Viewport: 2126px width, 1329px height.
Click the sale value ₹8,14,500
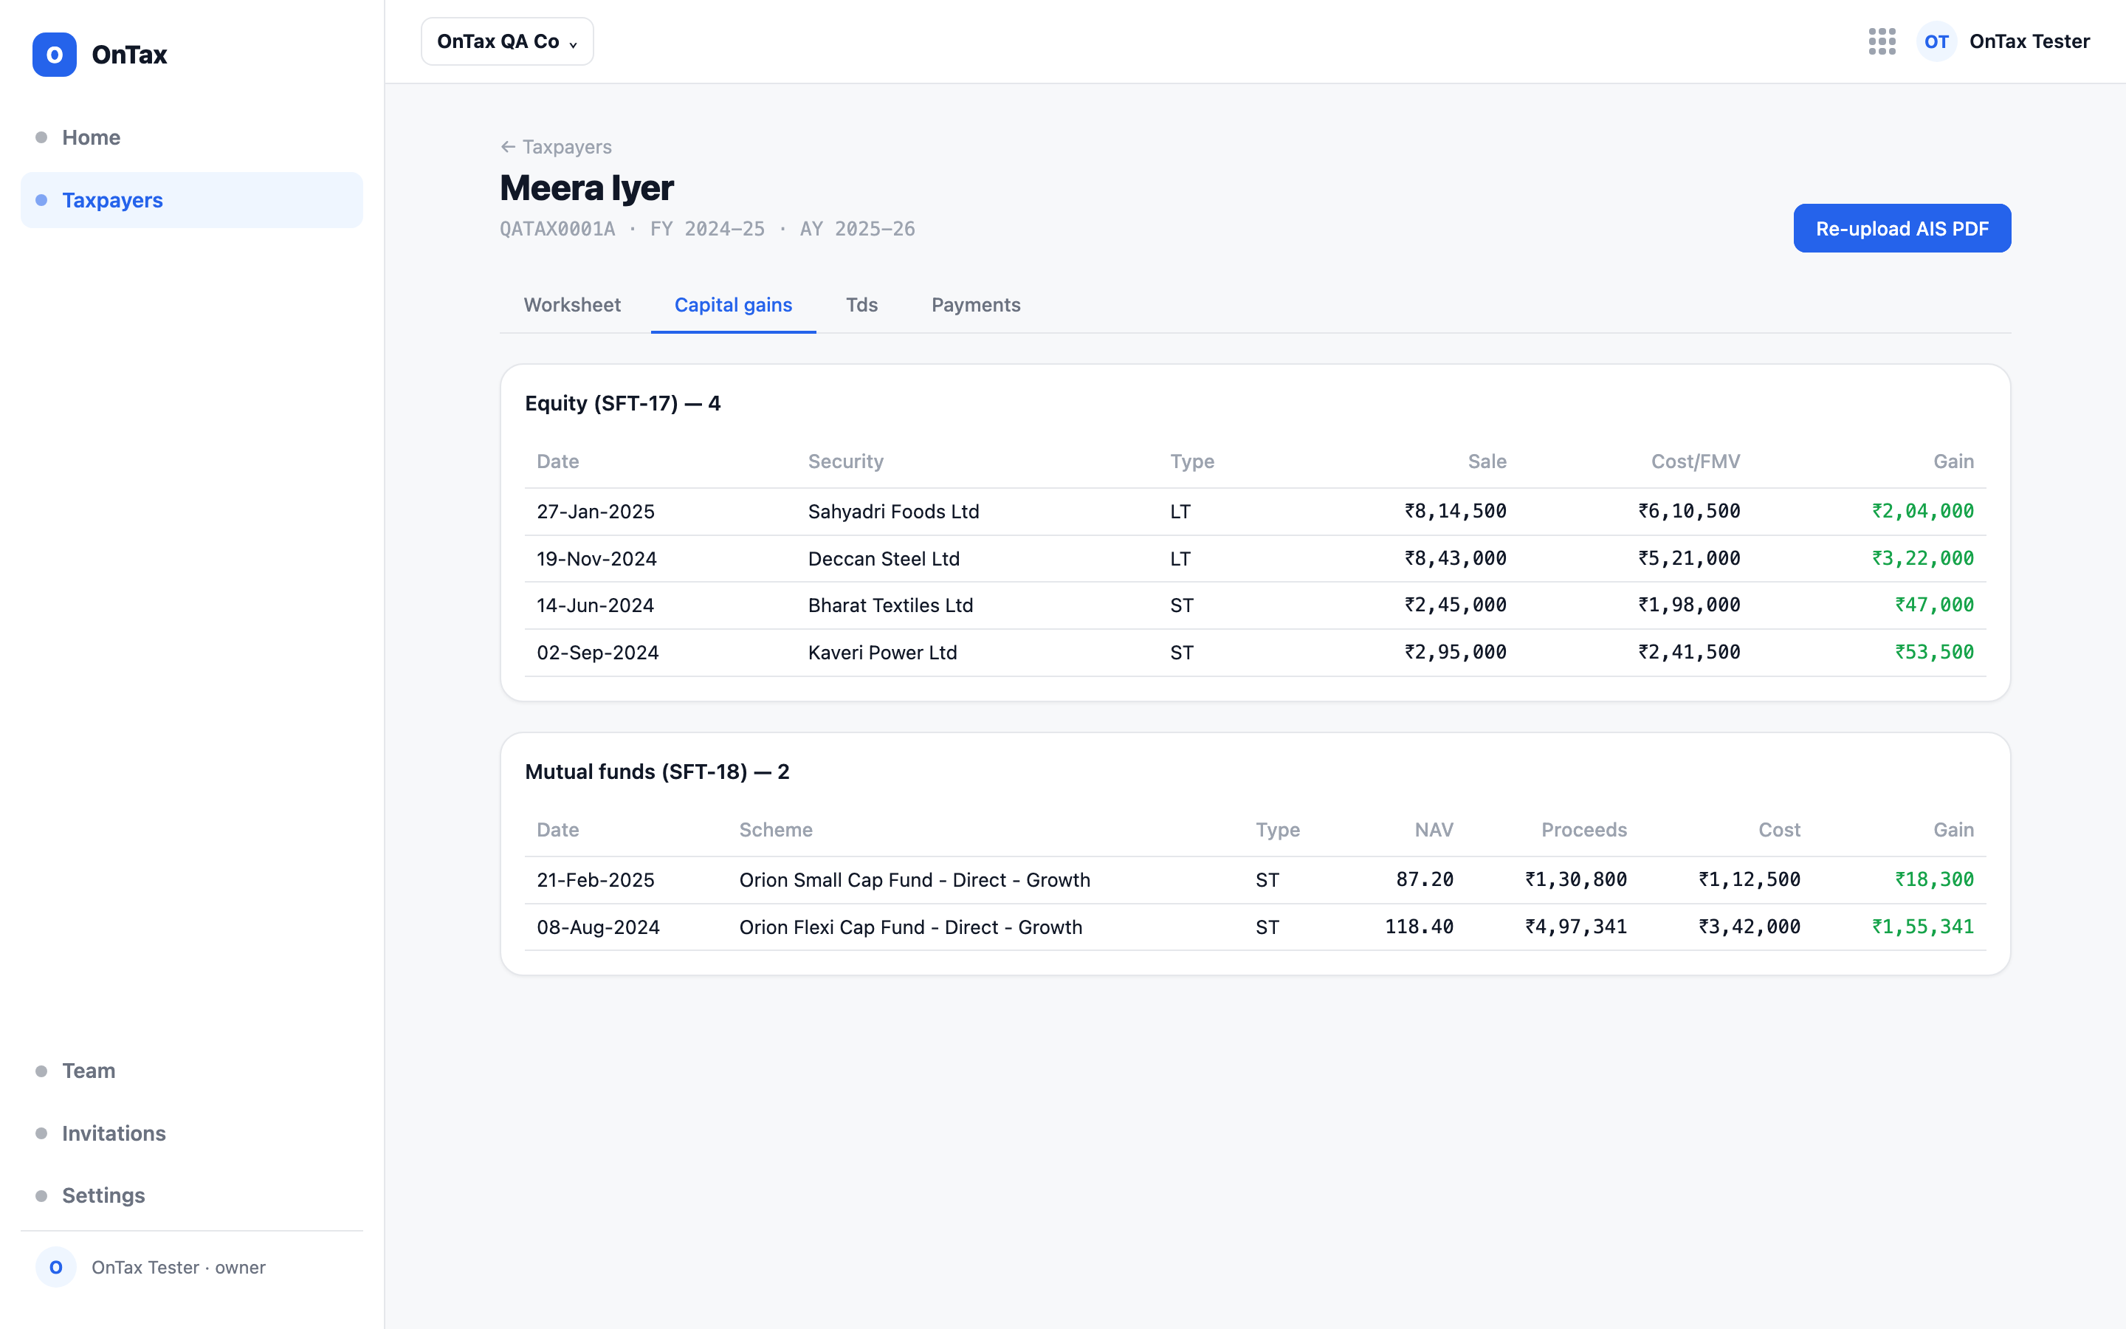pyautogui.click(x=1455, y=512)
